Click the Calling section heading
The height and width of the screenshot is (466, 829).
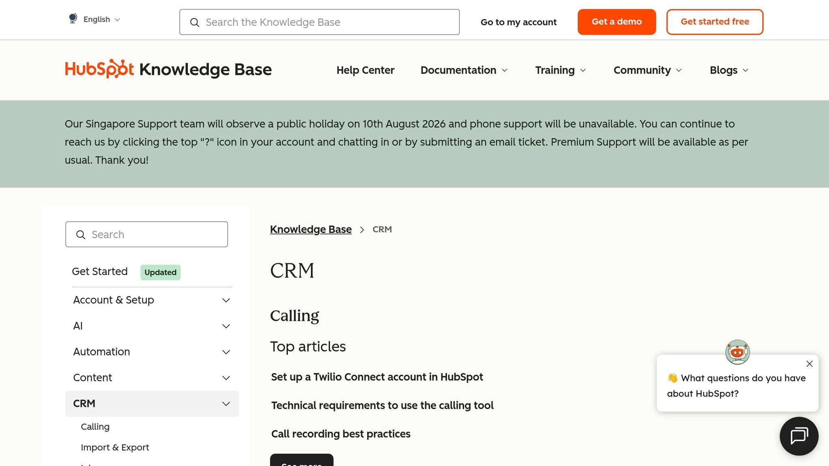coord(294,316)
